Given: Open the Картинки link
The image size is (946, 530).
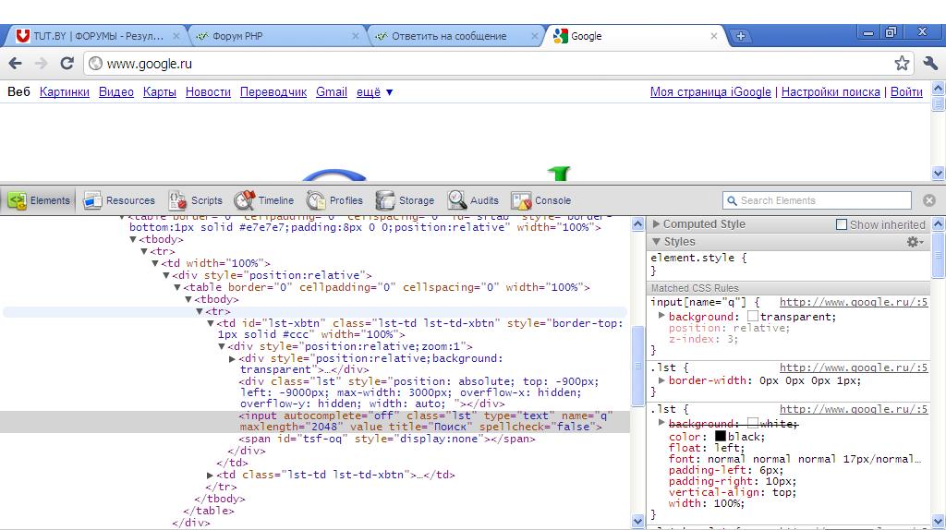Looking at the screenshot, I should 65,92.
